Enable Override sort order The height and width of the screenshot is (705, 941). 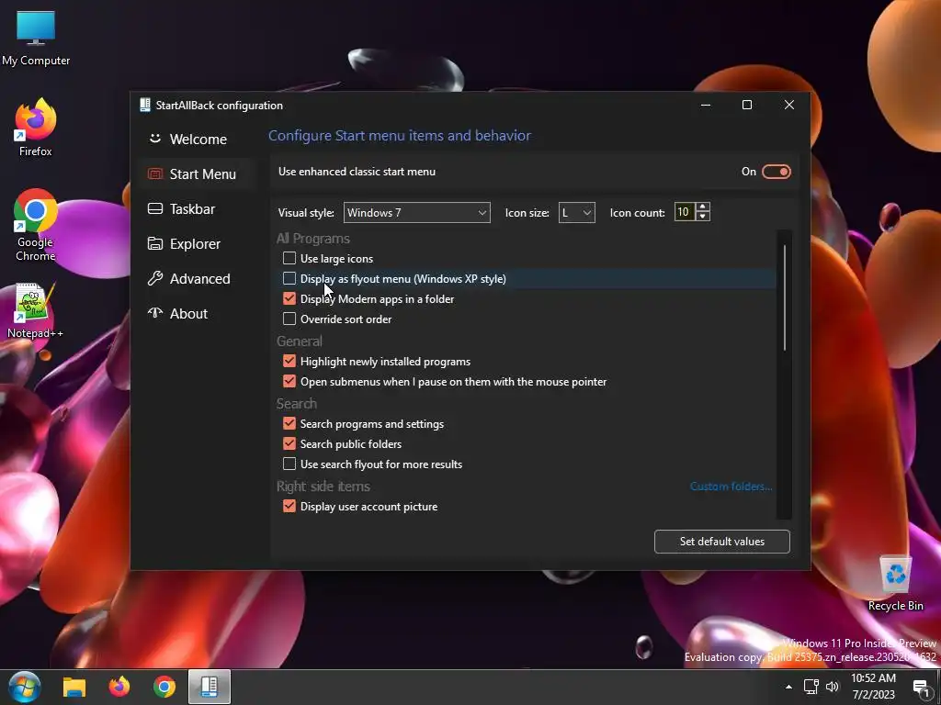pyautogui.click(x=289, y=319)
